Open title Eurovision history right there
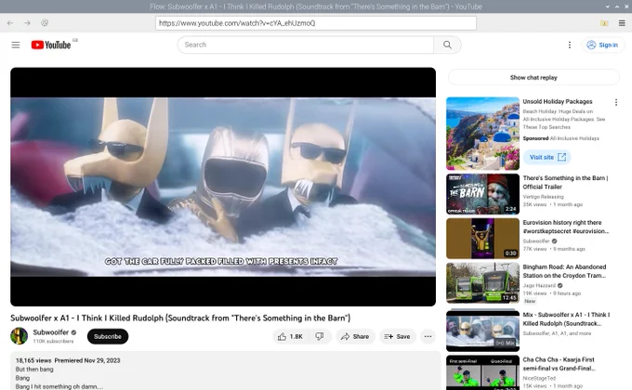 (x=565, y=227)
